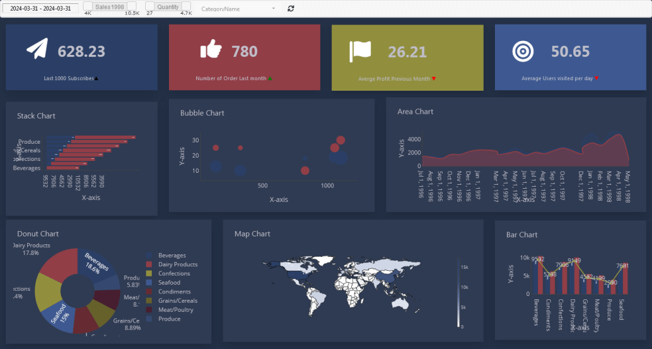Click the Number of Order Last month label
Viewport: 652px width, 349px height.
231,79
